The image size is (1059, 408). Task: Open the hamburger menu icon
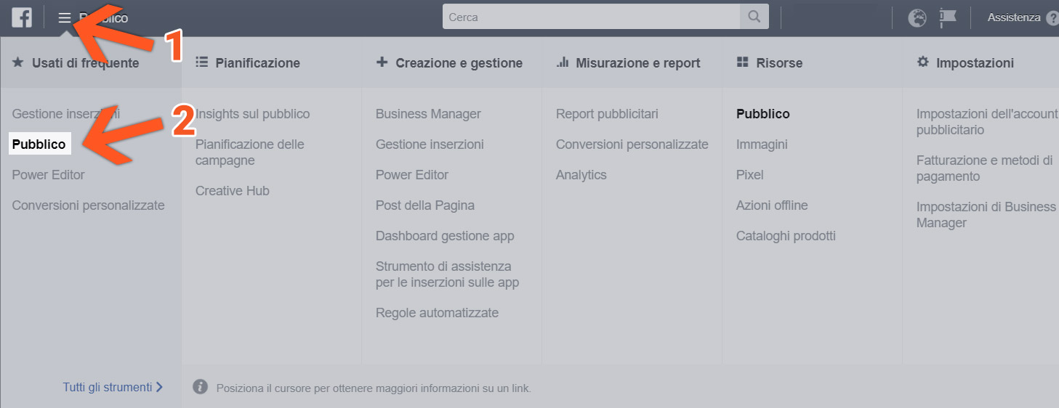(x=65, y=17)
